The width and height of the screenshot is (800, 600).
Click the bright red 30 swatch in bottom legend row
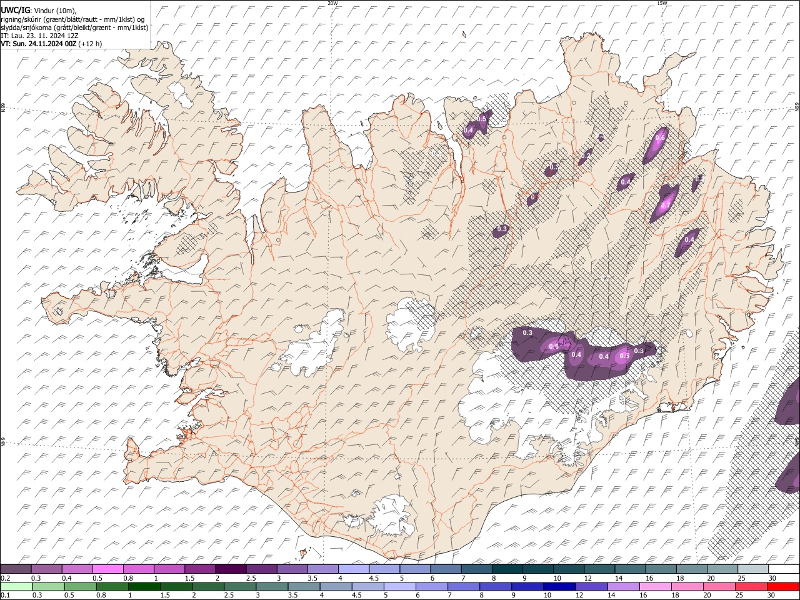coord(783,586)
